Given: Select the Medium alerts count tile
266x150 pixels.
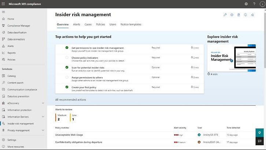Looking at the screenshot, I should point(61,117).
